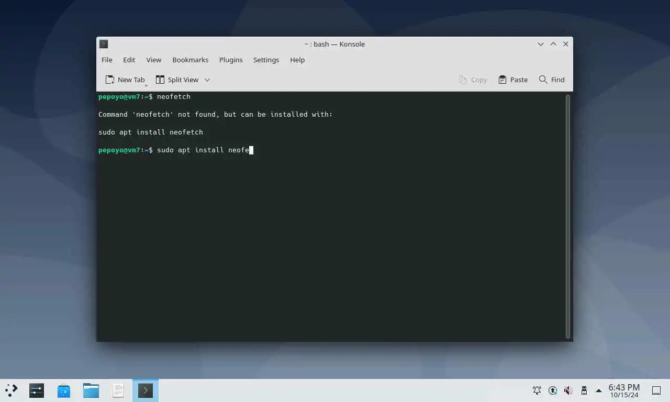The width and height of the screenshot is (670, 402).
Task: Click the New Tab button
Action: click(x=125, y=80)
